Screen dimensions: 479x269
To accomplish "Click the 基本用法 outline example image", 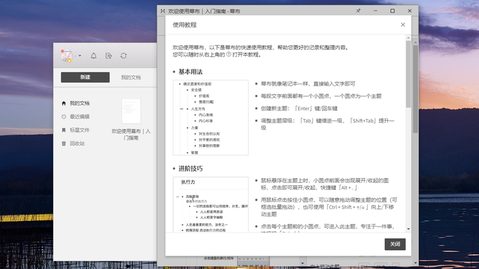I will click(211, 118).
